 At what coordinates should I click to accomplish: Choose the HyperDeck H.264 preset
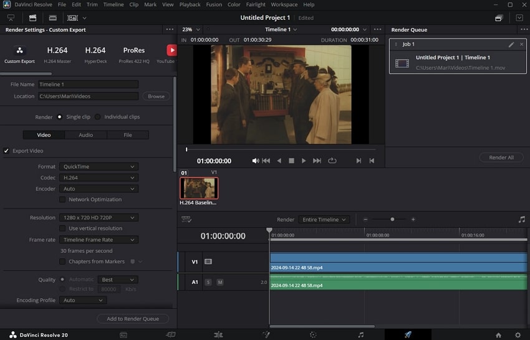95,54
